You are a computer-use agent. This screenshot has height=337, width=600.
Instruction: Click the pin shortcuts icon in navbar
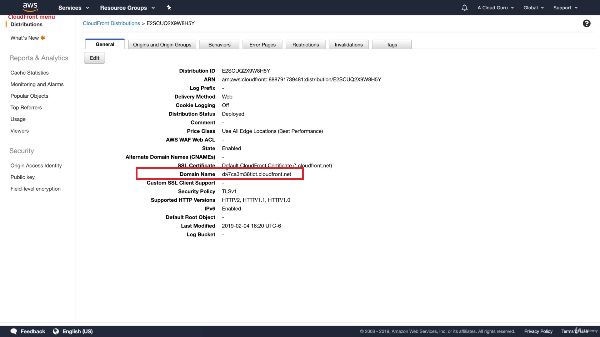[169, 7]
